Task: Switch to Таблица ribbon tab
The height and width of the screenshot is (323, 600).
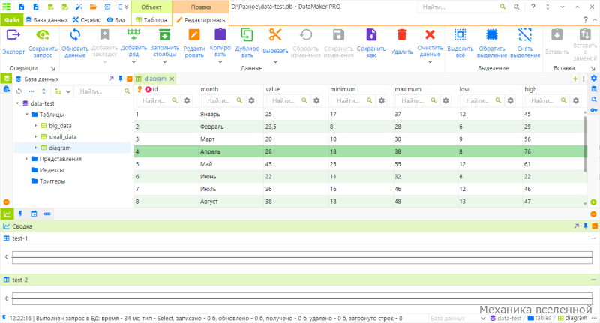Action: (x=151, y=20)
